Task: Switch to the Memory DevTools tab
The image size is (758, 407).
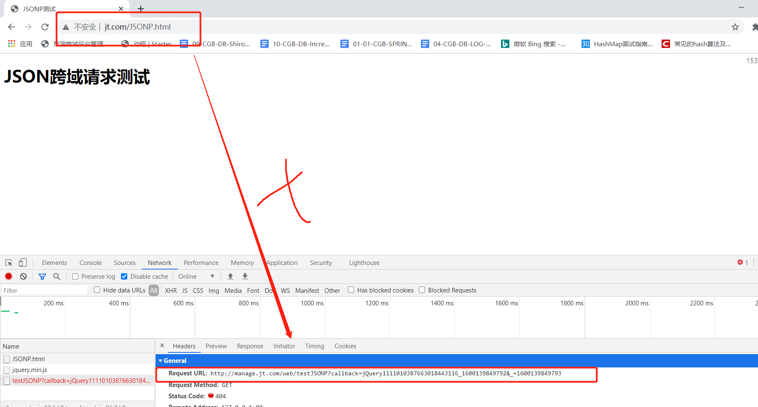Action: 242,263
